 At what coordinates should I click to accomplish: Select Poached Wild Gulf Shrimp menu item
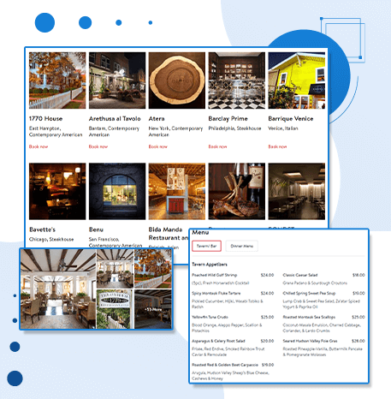(215, 275)
